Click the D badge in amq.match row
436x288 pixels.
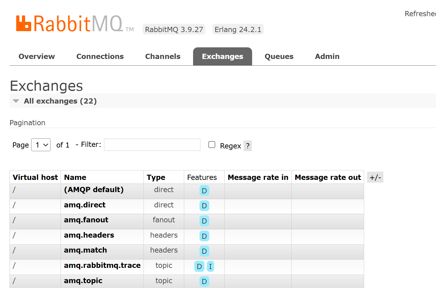click(204, 251)
